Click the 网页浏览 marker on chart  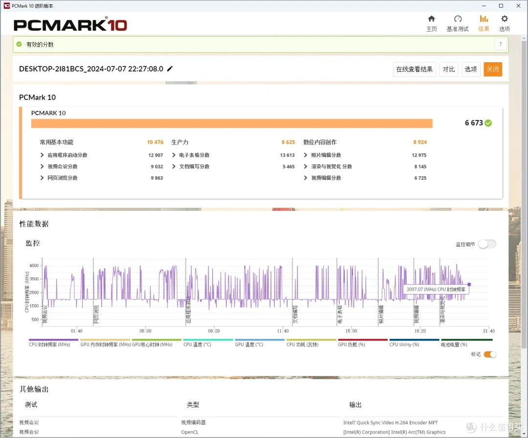tap(96, 314)
